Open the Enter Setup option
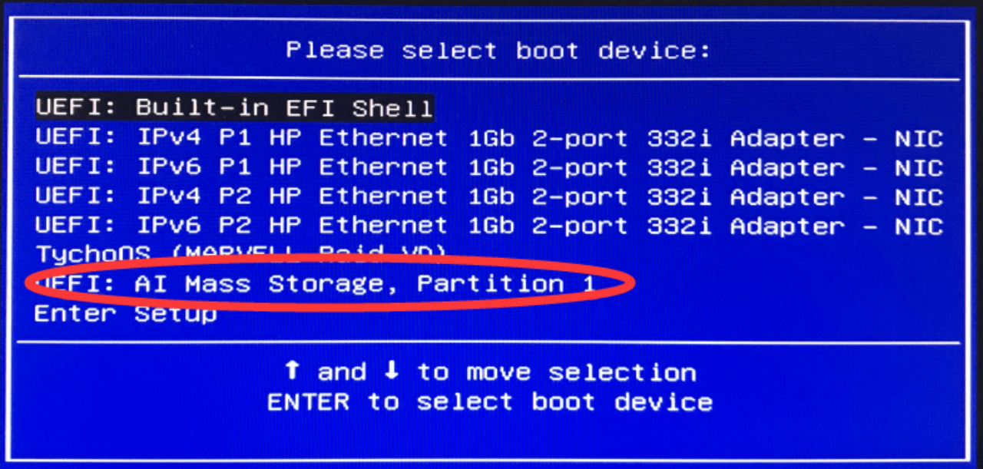This screenshot has width=983, height=469. point(125,313)
